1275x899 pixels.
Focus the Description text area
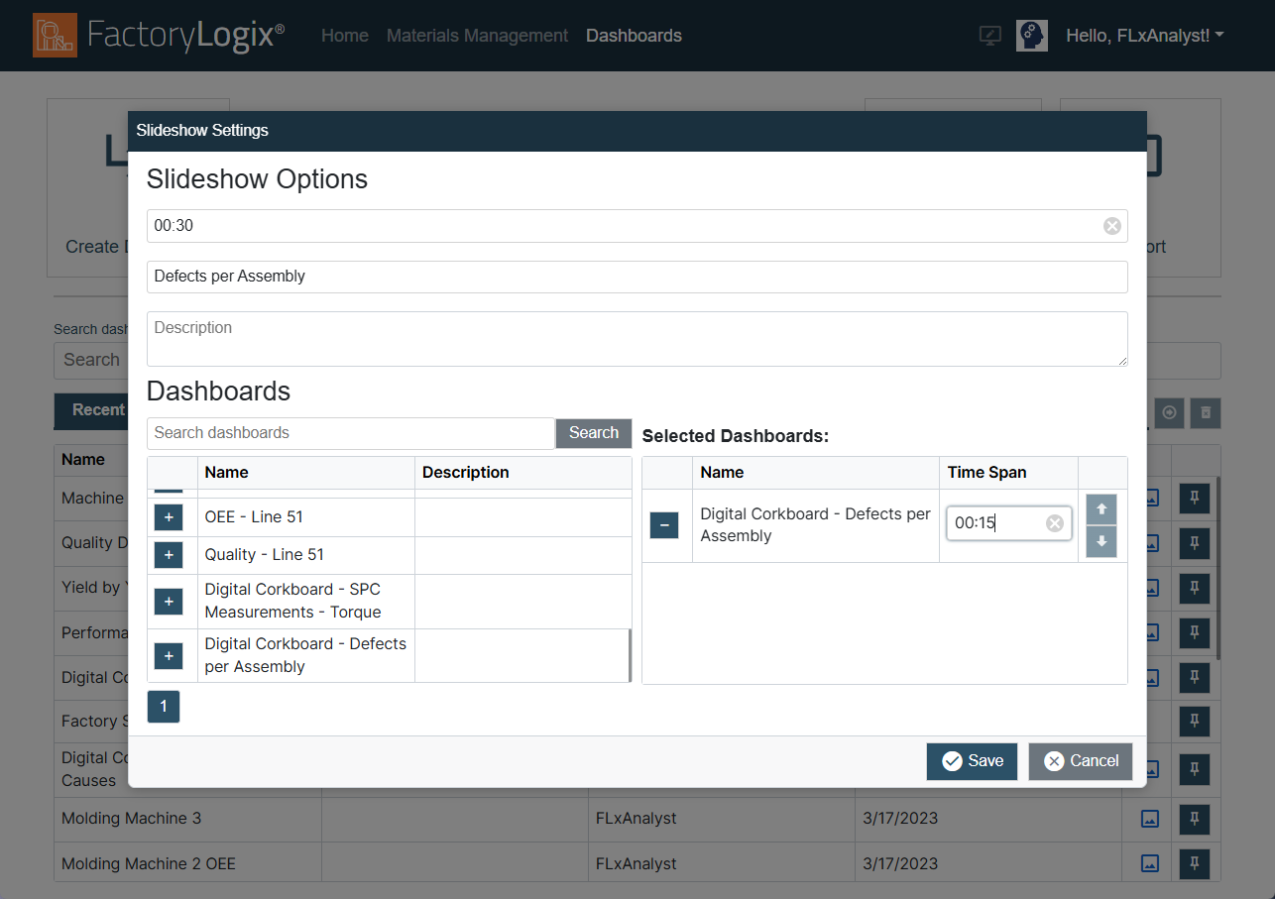click(x=637, y=339)
